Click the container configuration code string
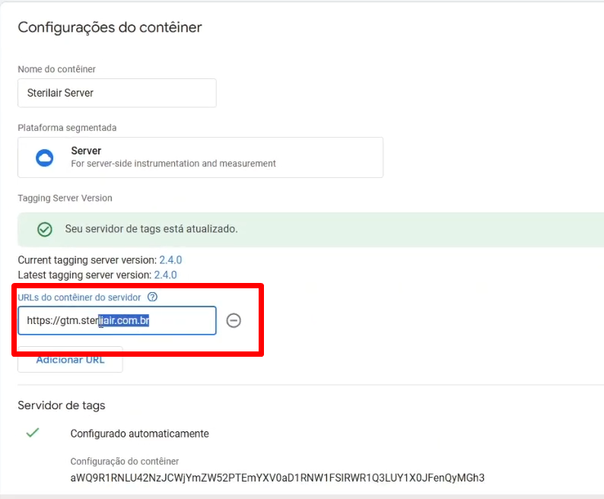Screen dimensions: 604x499 pyautogui.click(x=277, y=478)
